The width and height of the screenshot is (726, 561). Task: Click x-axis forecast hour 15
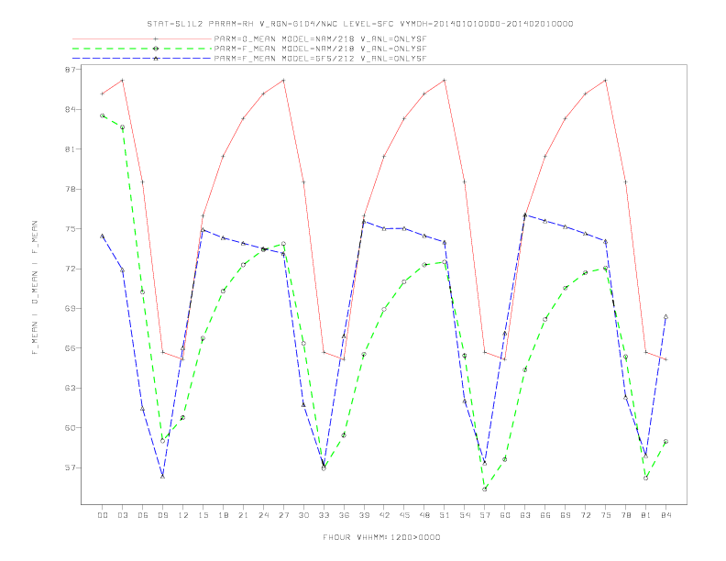tap(203, 515)
